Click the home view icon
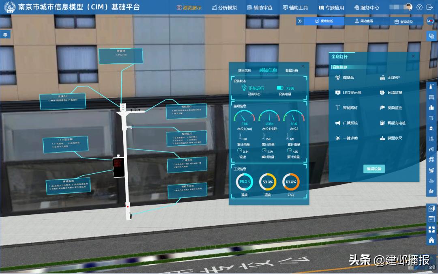The width and height of the screenshot is (438, 274). [x=432, y=240]
